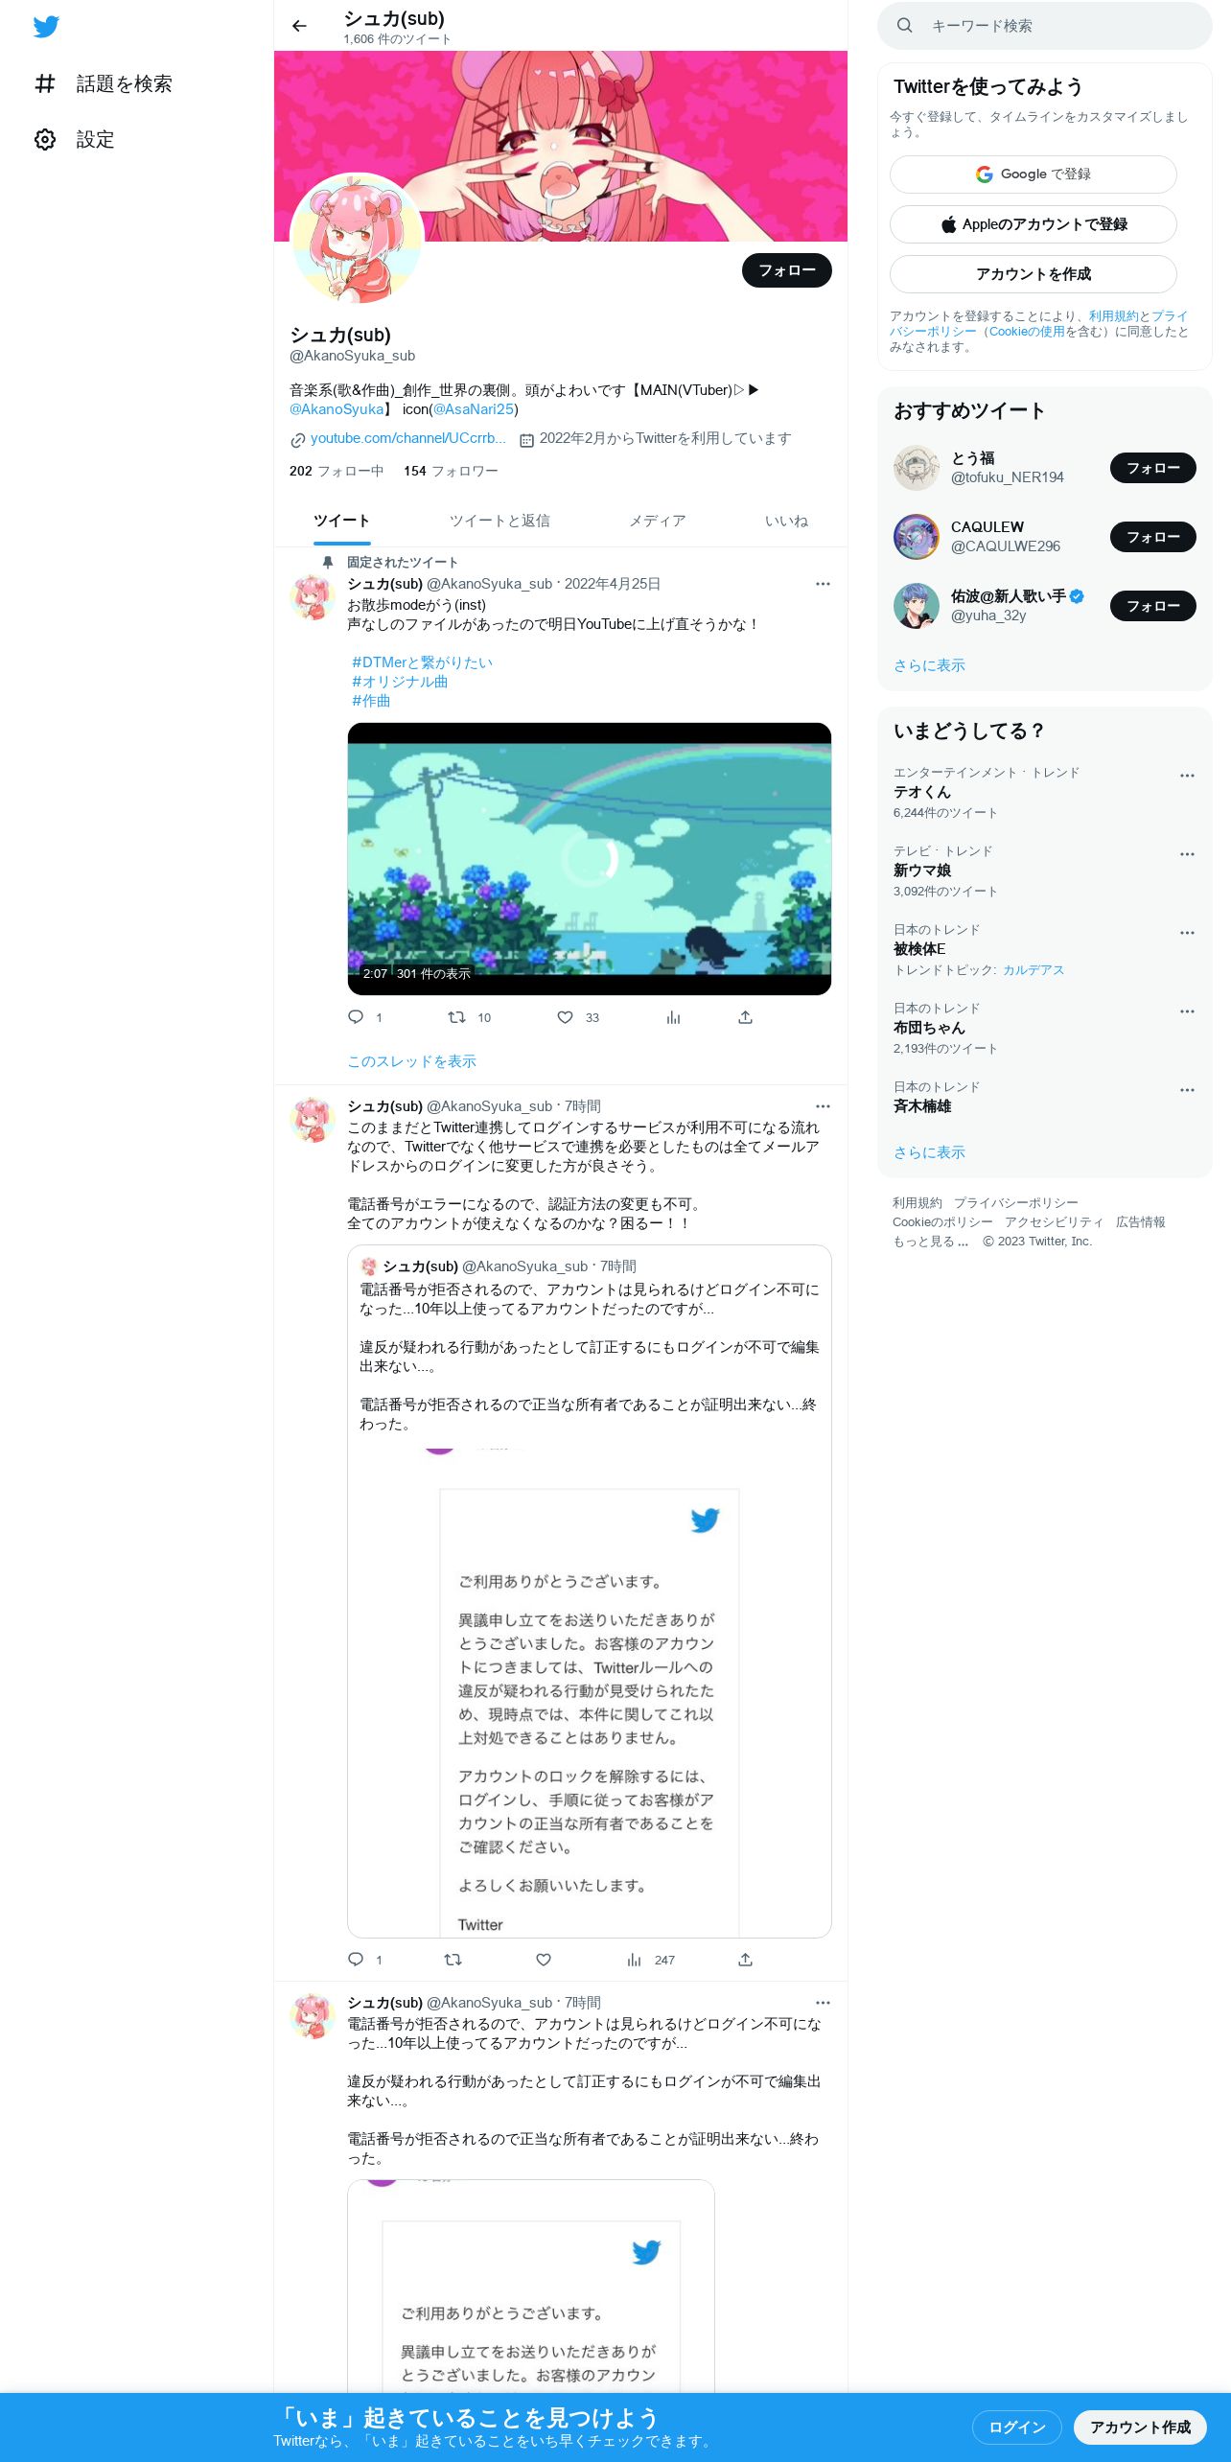The image size is (1231, 2462).
Task: Open options for 新ウマ娘 trend
Action: (x=1187, y=854)
